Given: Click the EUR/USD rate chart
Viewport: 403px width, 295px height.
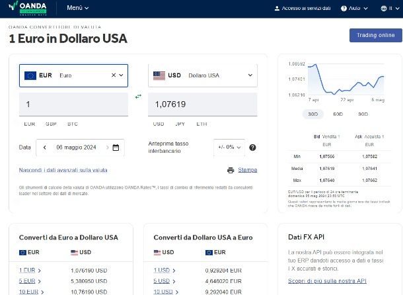Looking at the screenshot, I should [x=346, y=79].
